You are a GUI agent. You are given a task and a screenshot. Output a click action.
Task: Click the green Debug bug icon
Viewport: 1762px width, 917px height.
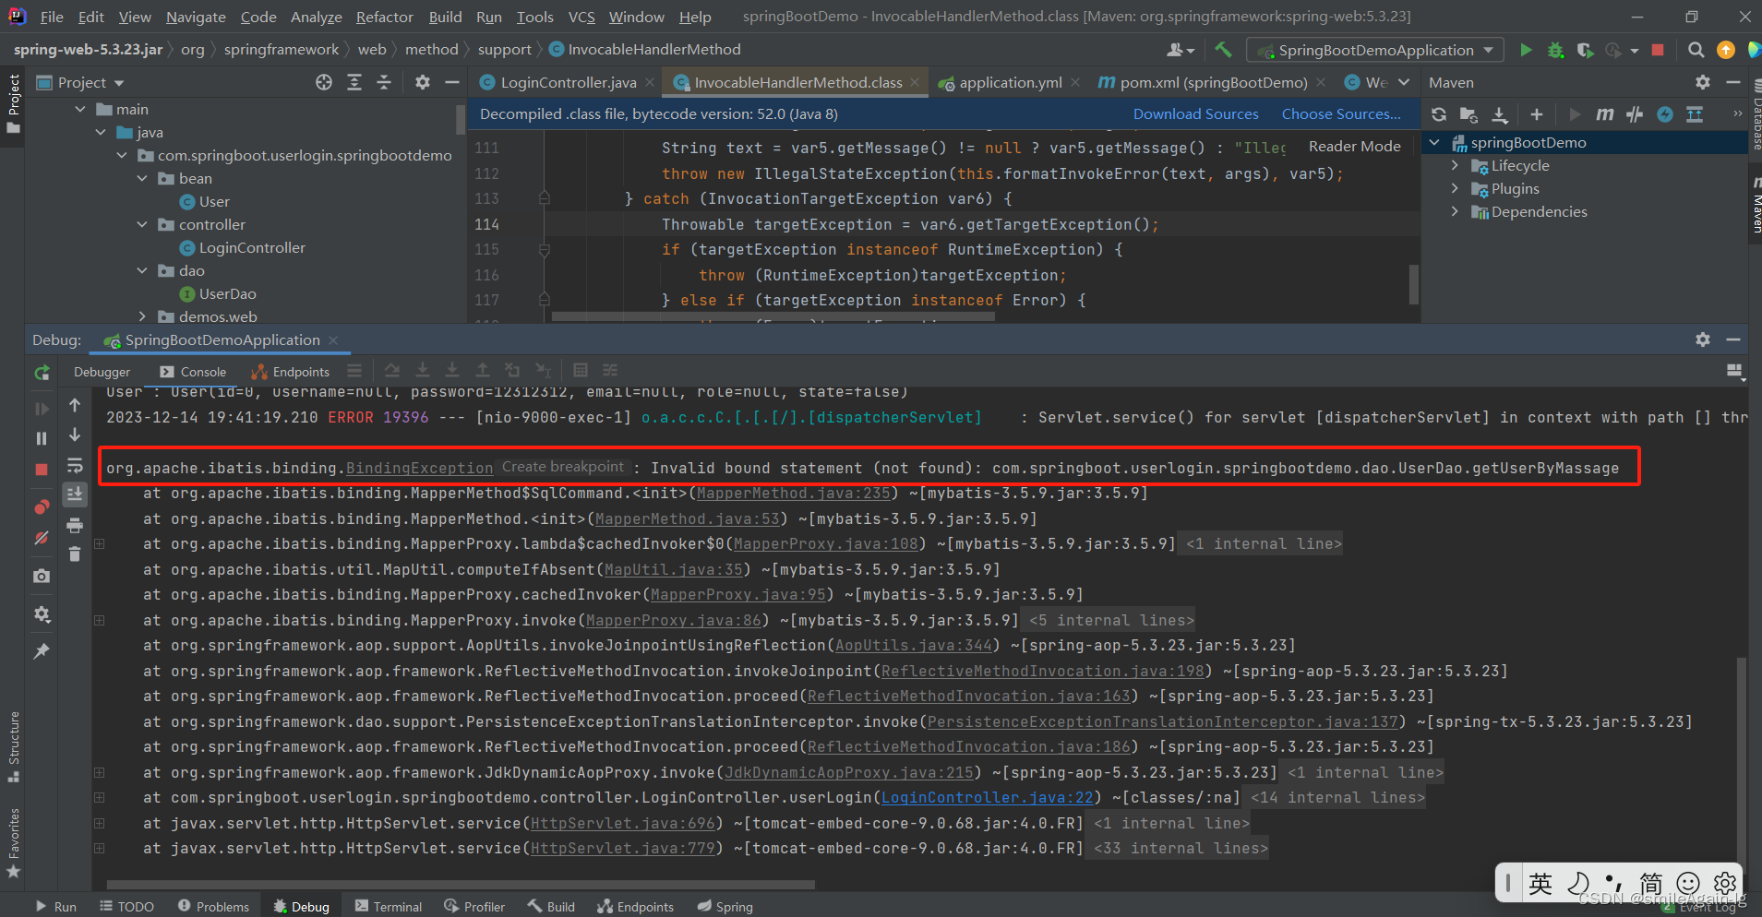[1555, 50]
